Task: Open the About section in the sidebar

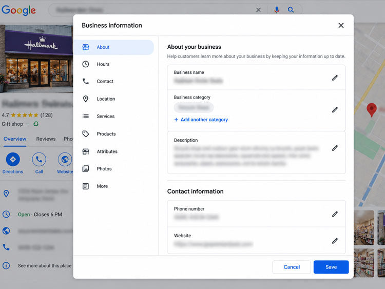Action: [x=113, y=47]
